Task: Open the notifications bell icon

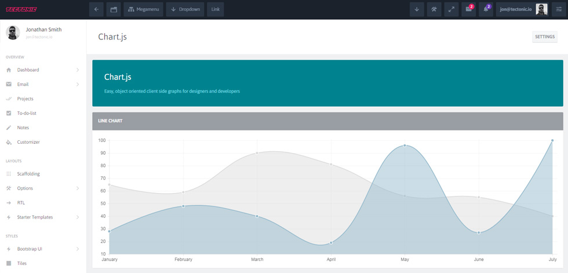Action: pos(486,9)
